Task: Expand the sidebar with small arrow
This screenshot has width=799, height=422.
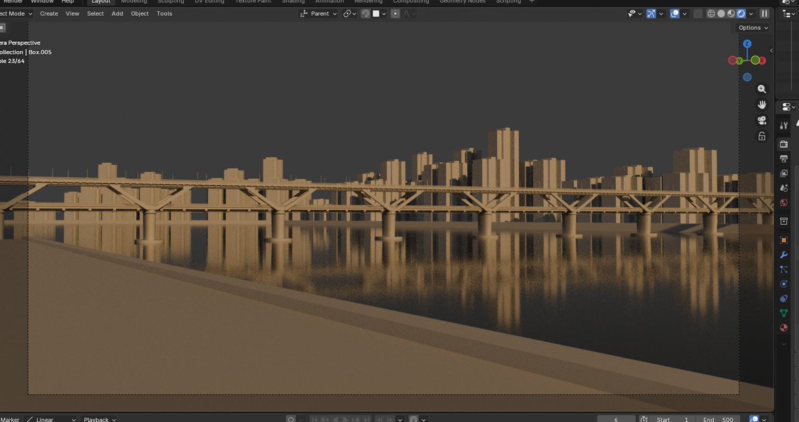Action: pyautogui.click(x=771, y=51)
